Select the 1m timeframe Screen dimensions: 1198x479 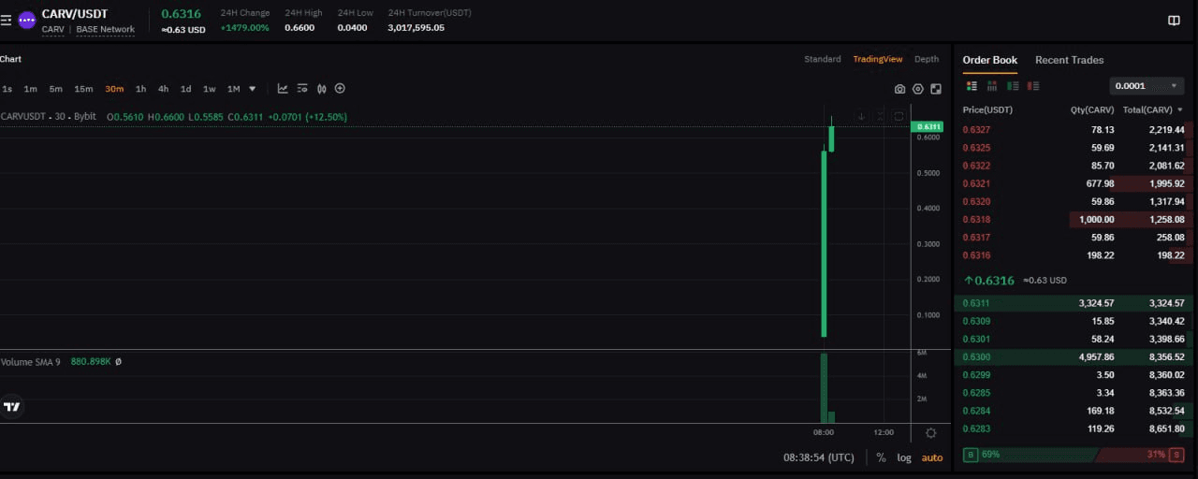click(31, 89)
